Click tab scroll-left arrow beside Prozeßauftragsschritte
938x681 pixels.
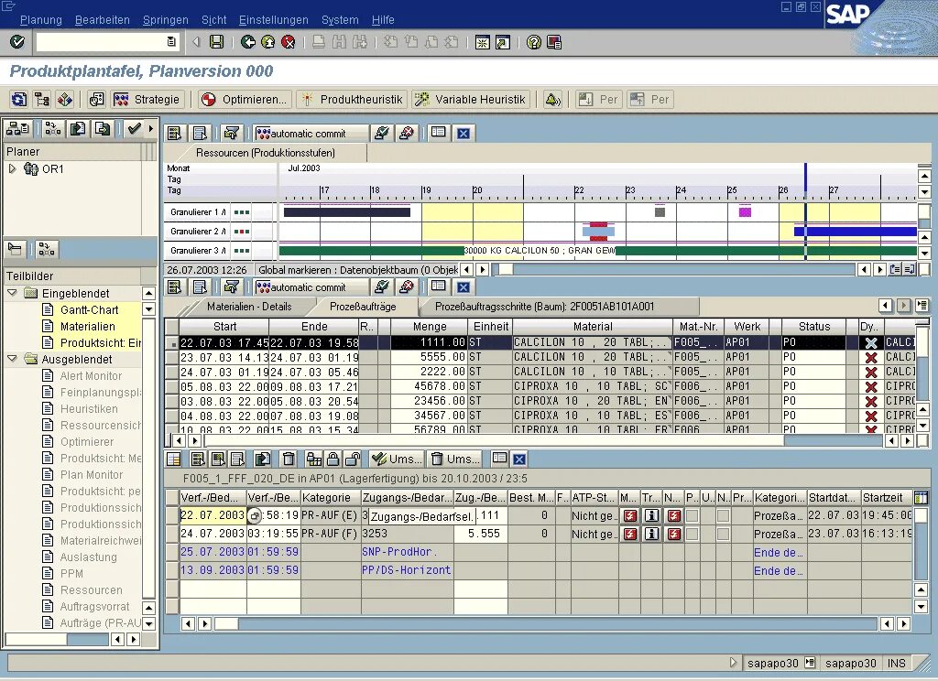click(886, 306)
